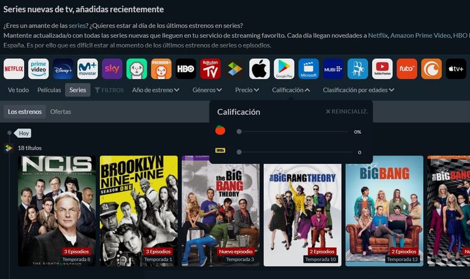Click the Calificación panel heading
This screenshot has height=279, width=470.
(x=239, y=112)
